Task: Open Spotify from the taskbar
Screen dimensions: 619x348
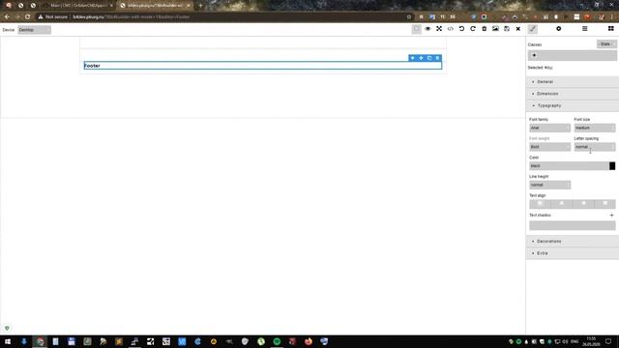Action: (x=277, y=341)
